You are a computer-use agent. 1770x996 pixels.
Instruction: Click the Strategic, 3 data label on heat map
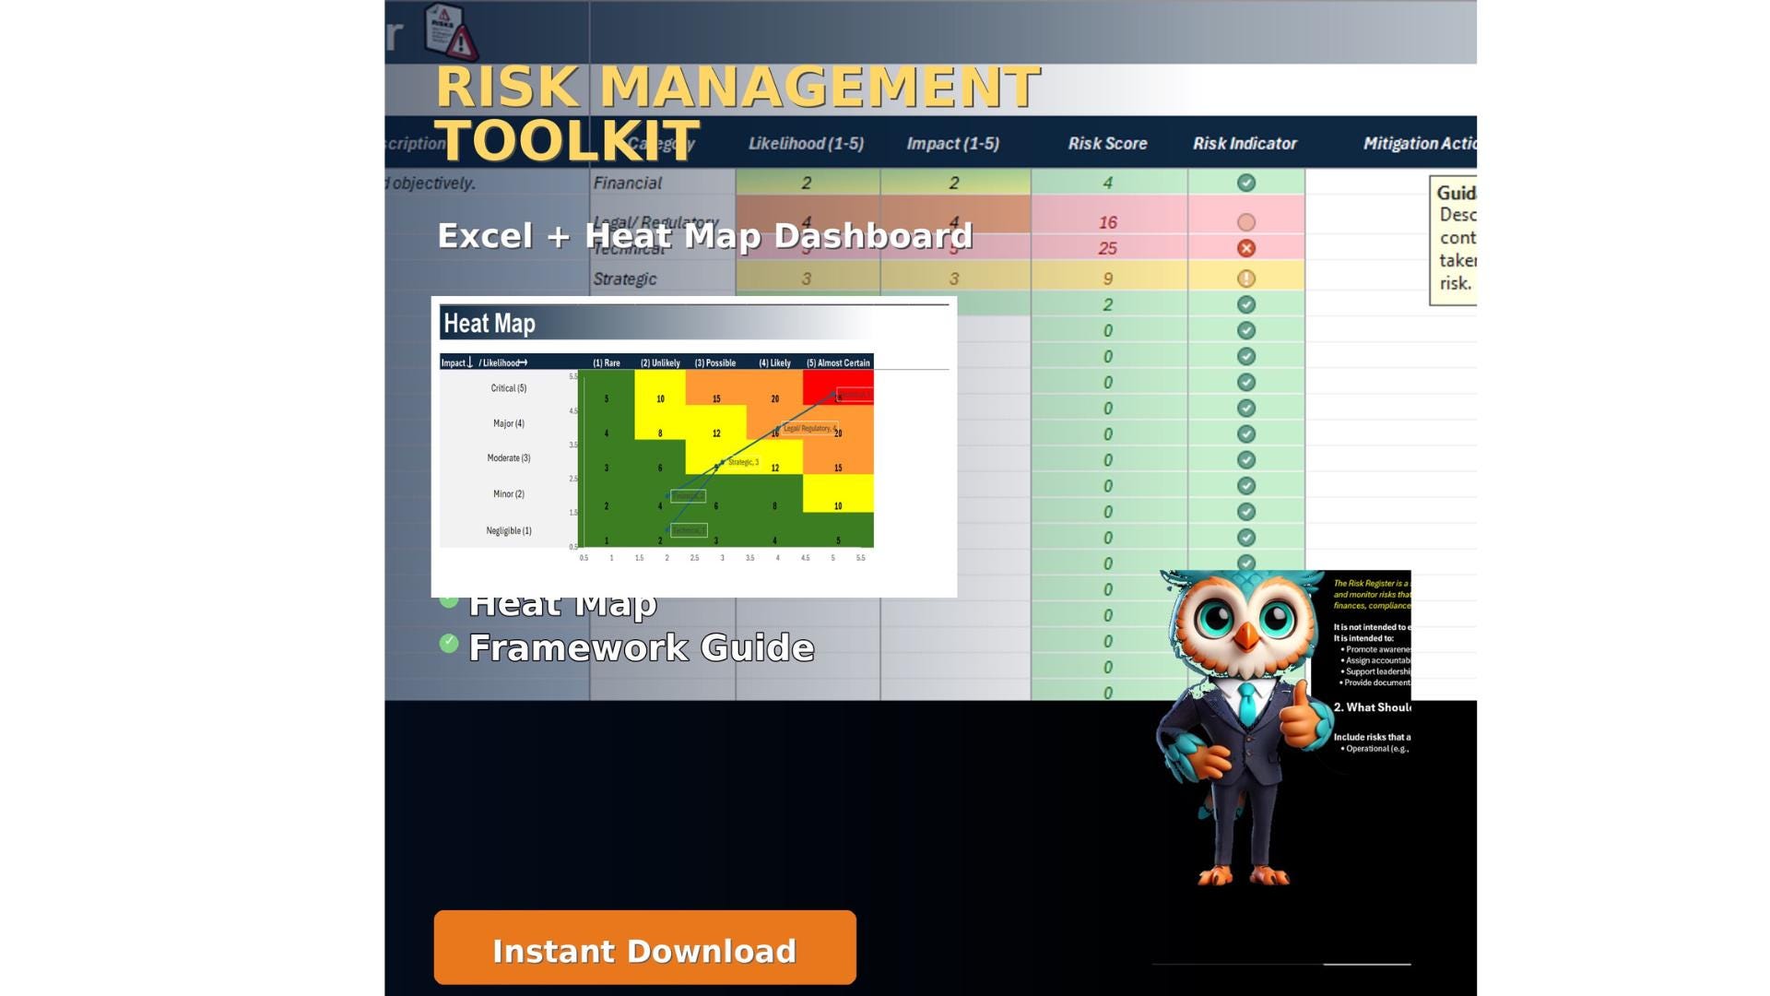pos(743,462)
